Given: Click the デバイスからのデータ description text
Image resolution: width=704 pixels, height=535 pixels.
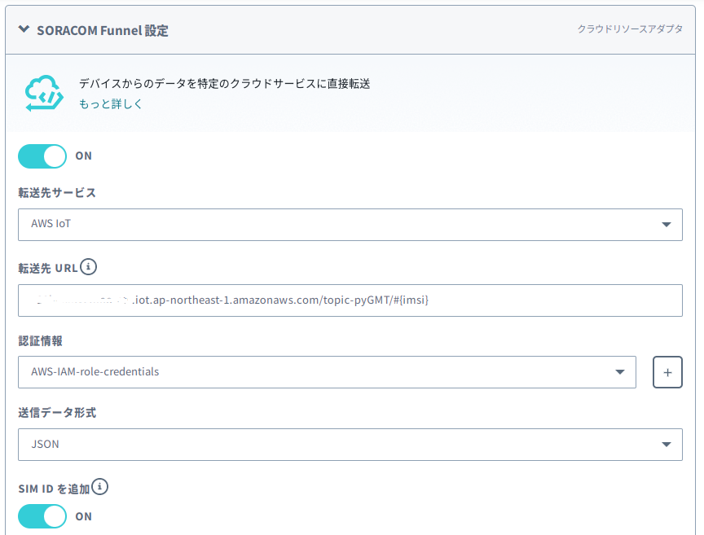Looking at the screenshot, I should point(225,84).
